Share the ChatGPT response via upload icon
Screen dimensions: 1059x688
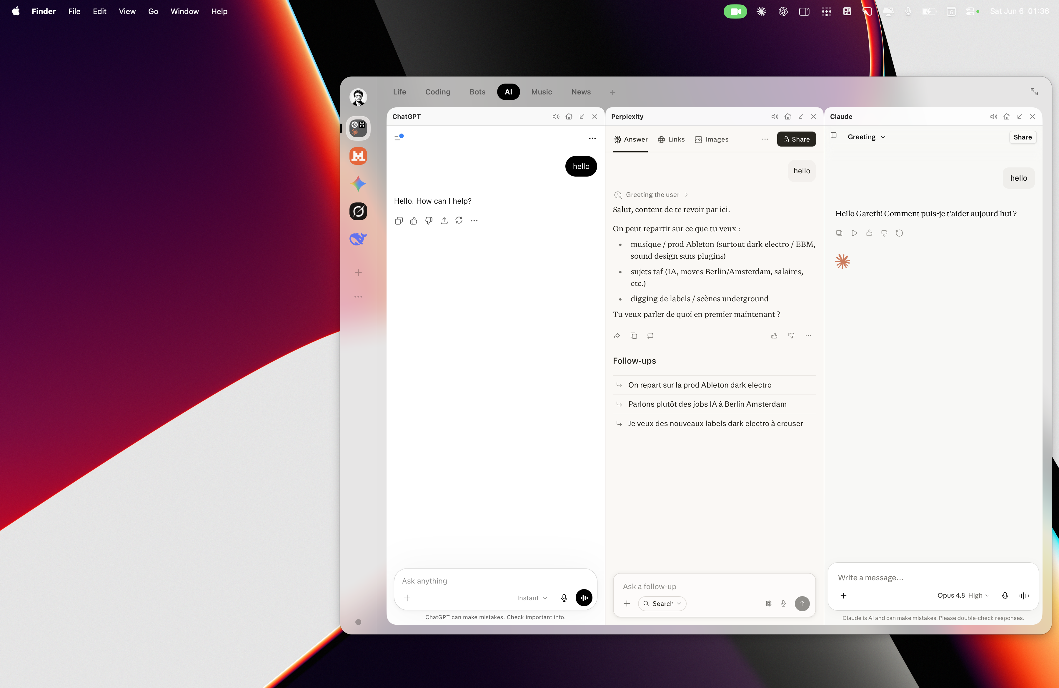coord(444,221)
